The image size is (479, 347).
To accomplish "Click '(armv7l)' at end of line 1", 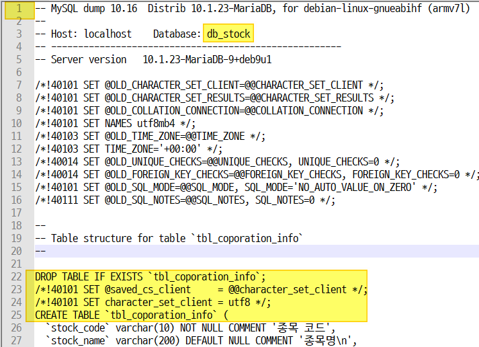I will coord(449,8).
